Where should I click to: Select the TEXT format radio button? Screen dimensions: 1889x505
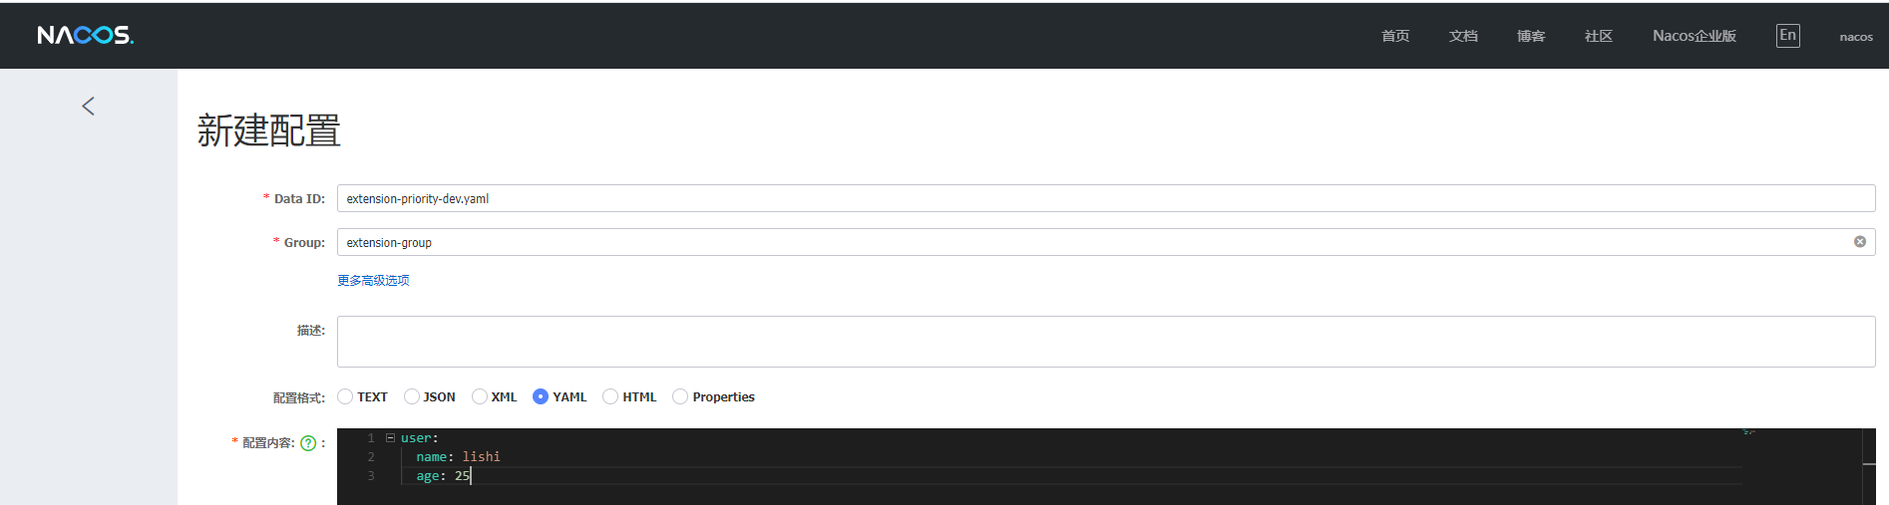pos(345,396)
